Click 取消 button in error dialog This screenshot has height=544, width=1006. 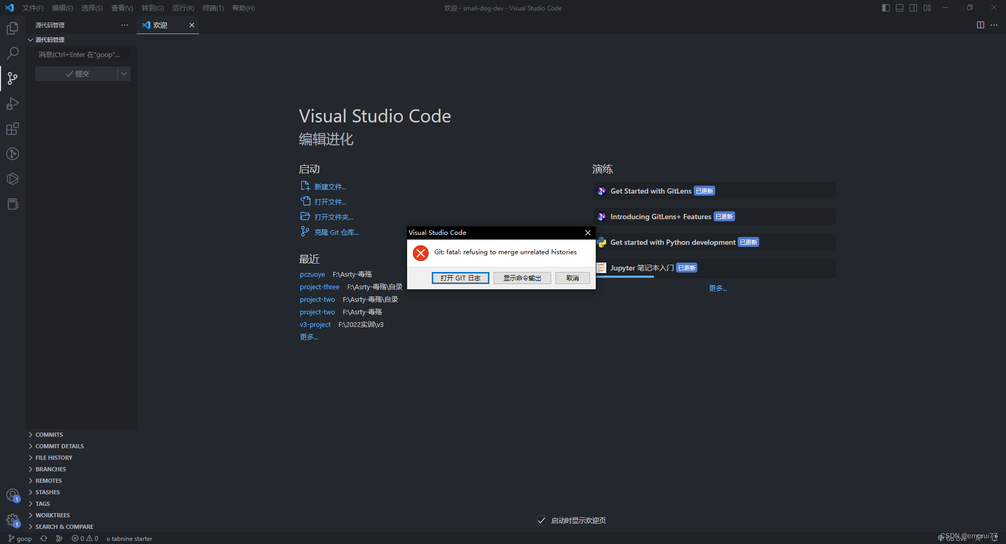(x=573, y=278)
